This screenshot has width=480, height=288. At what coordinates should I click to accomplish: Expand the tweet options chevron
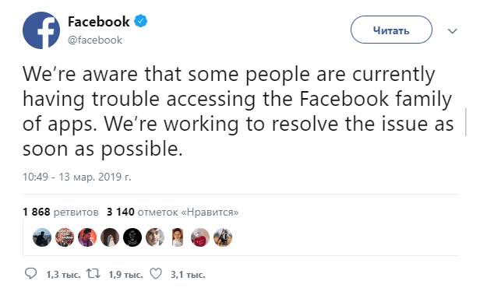(453, 31)
